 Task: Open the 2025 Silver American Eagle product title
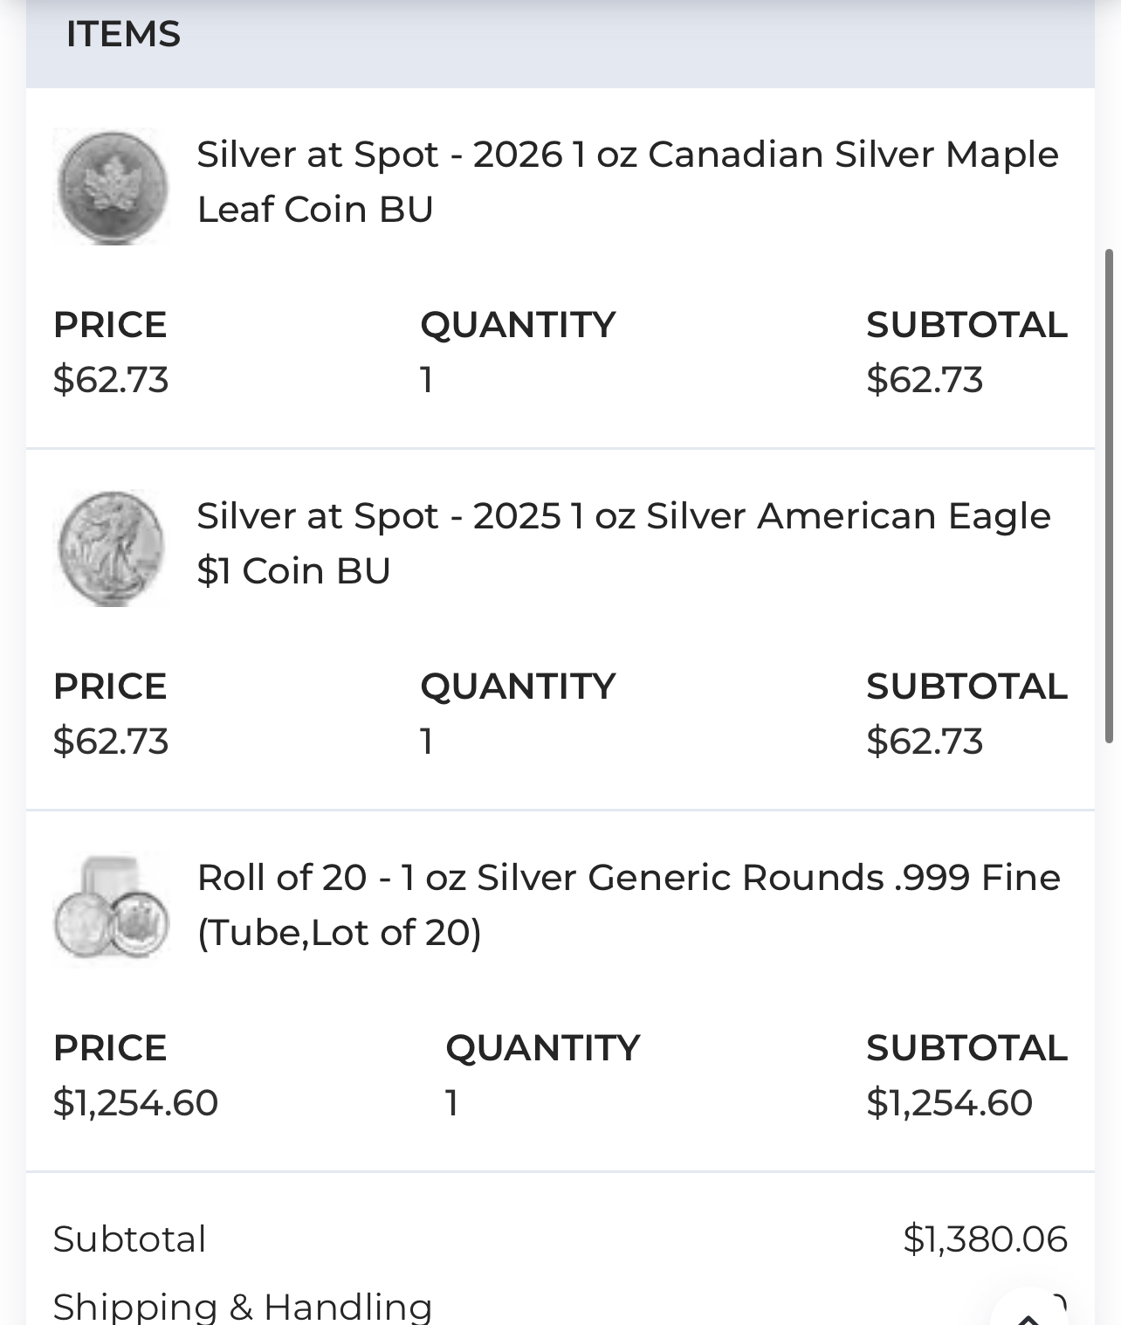[x=623, y=543]
